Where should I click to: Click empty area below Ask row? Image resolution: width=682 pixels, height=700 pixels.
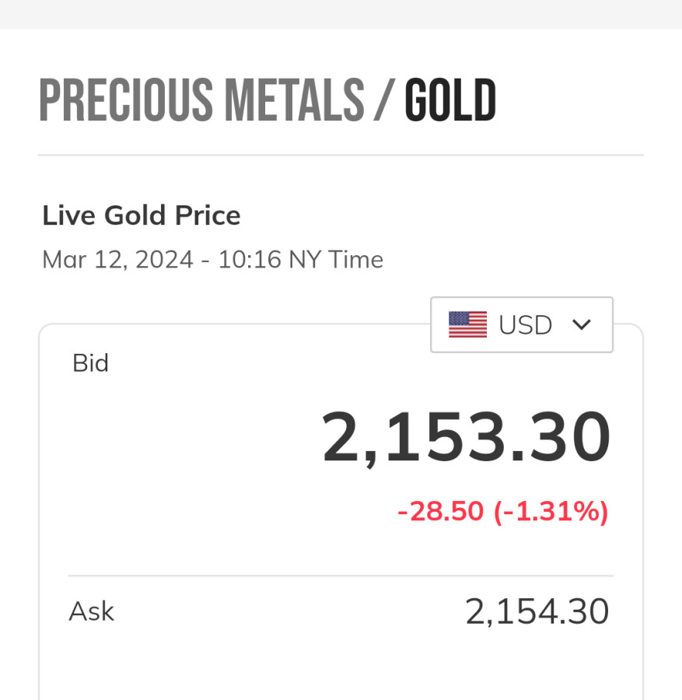pos(341,669)
